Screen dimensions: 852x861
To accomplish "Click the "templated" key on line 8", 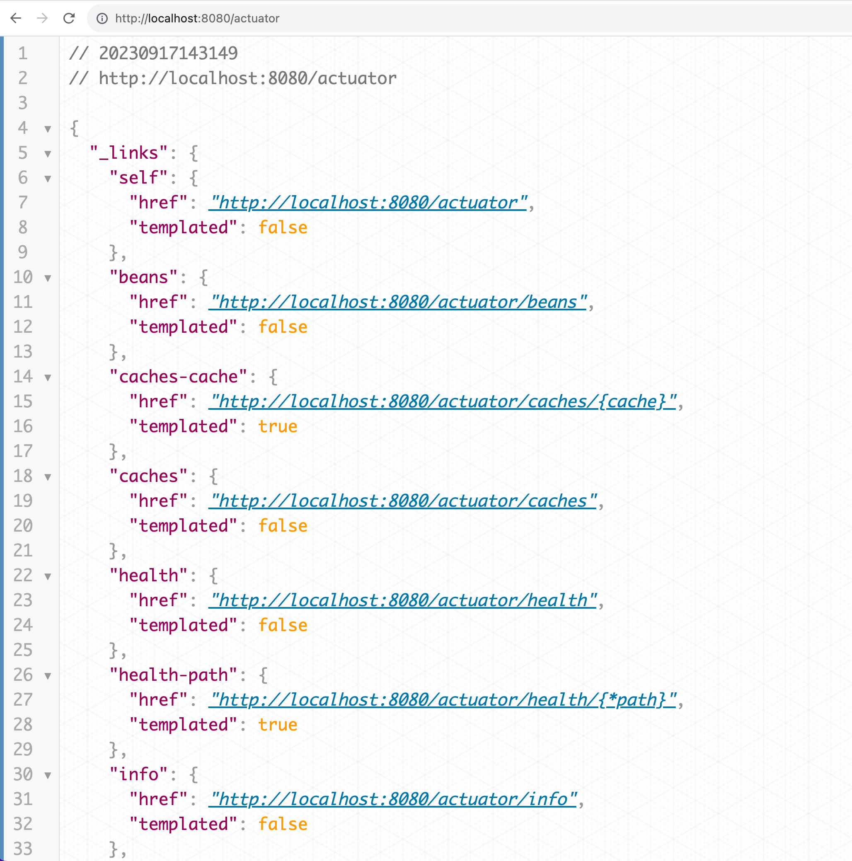I will pyautogui.click(x=183, y=228).
